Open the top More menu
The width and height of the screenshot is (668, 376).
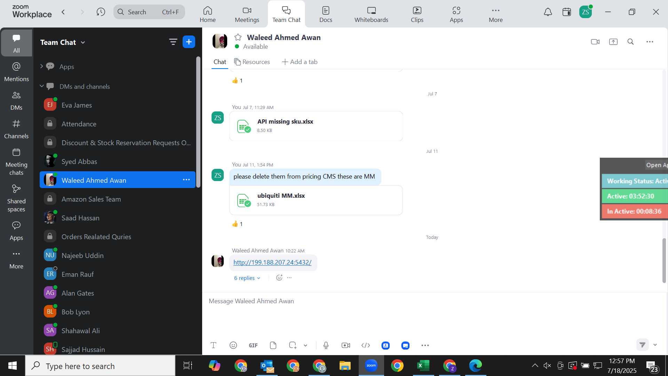(x=496, y=14)
